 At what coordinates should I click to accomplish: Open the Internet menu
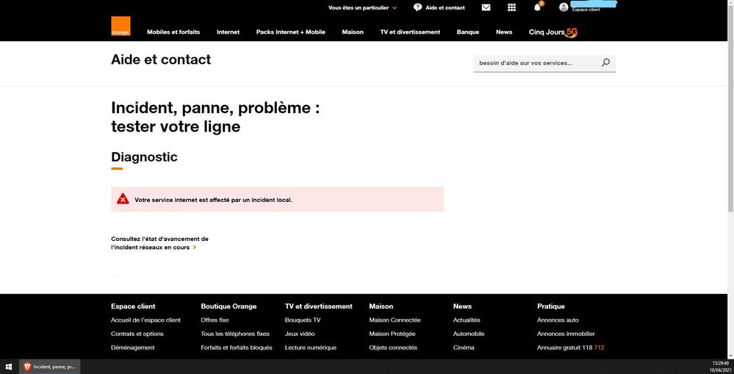click(228, 32)
